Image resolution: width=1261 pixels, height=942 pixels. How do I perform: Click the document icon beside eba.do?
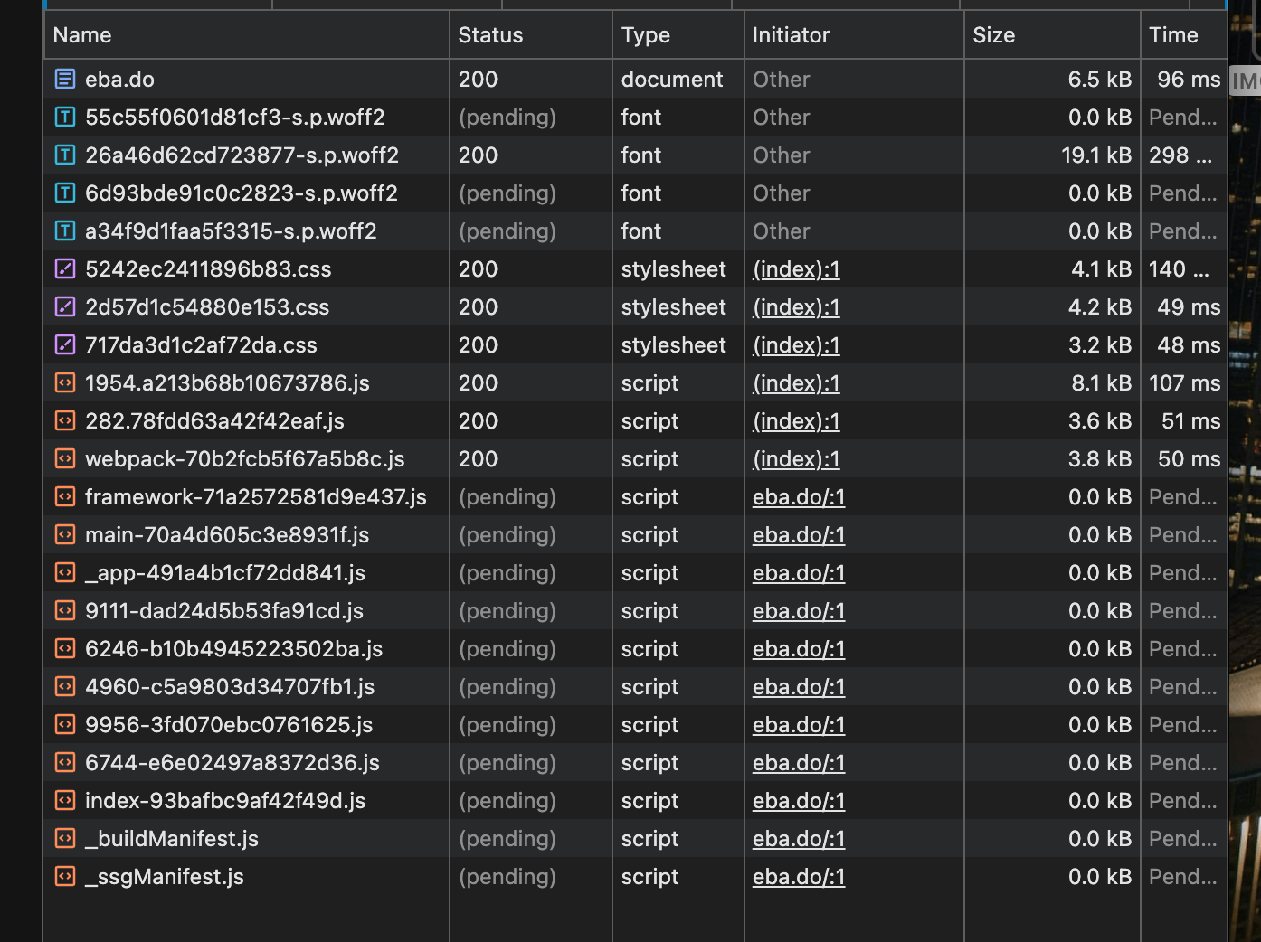pos(65,80)
